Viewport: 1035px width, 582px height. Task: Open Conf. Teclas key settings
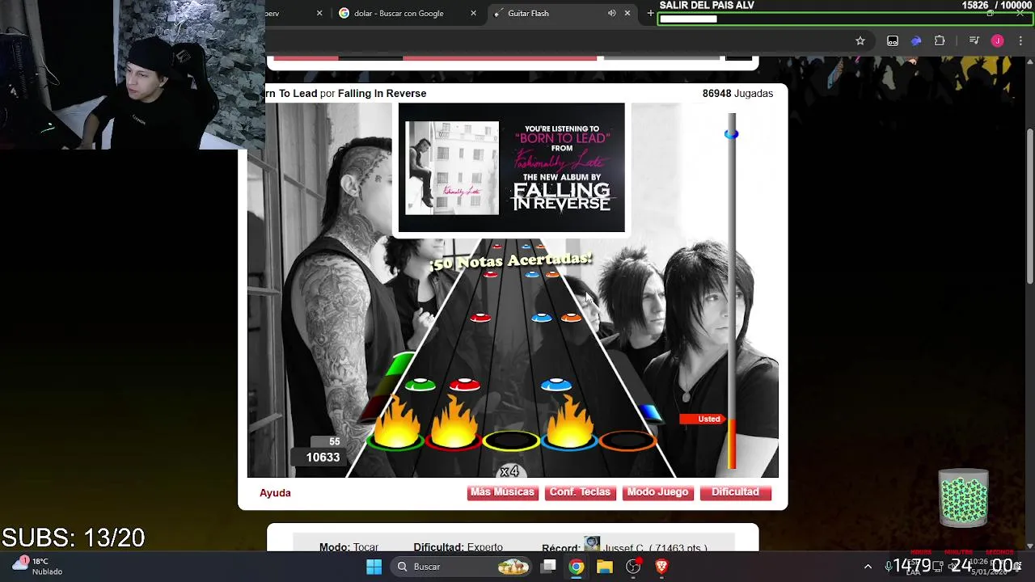(x=580, y=492)
